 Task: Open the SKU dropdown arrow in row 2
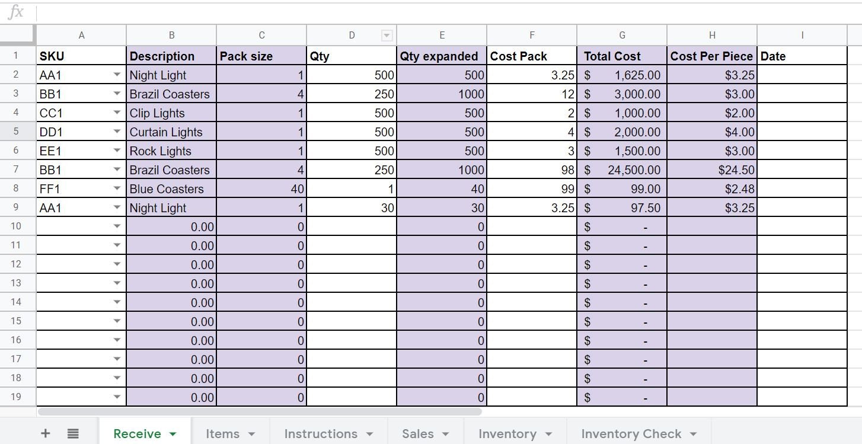pyautogui.click(x=118, y=75)
